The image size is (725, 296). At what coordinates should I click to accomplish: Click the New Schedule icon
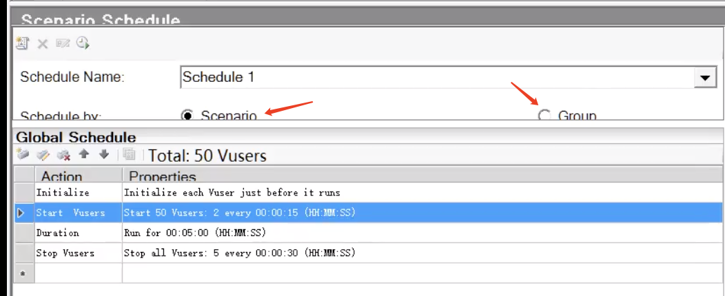(22, 43)
